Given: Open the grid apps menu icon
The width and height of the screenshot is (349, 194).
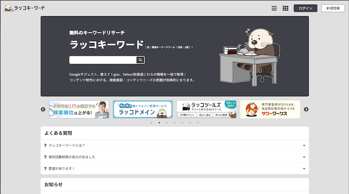Looking at the screenshot, I should 285,8.
